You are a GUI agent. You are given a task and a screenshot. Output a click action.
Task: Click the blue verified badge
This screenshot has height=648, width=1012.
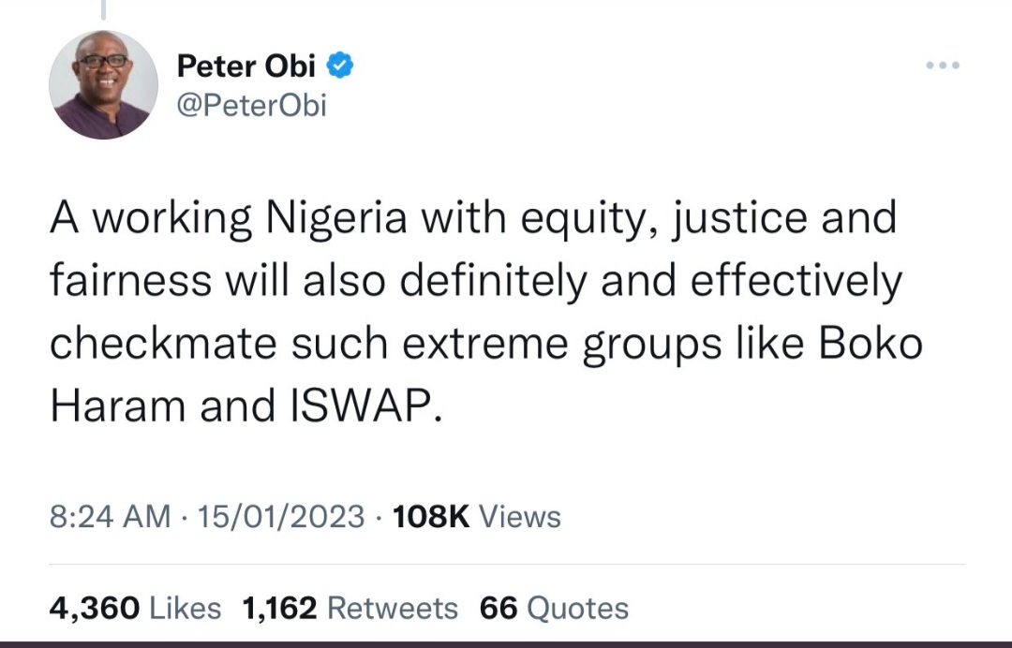(x=339, y=66)
